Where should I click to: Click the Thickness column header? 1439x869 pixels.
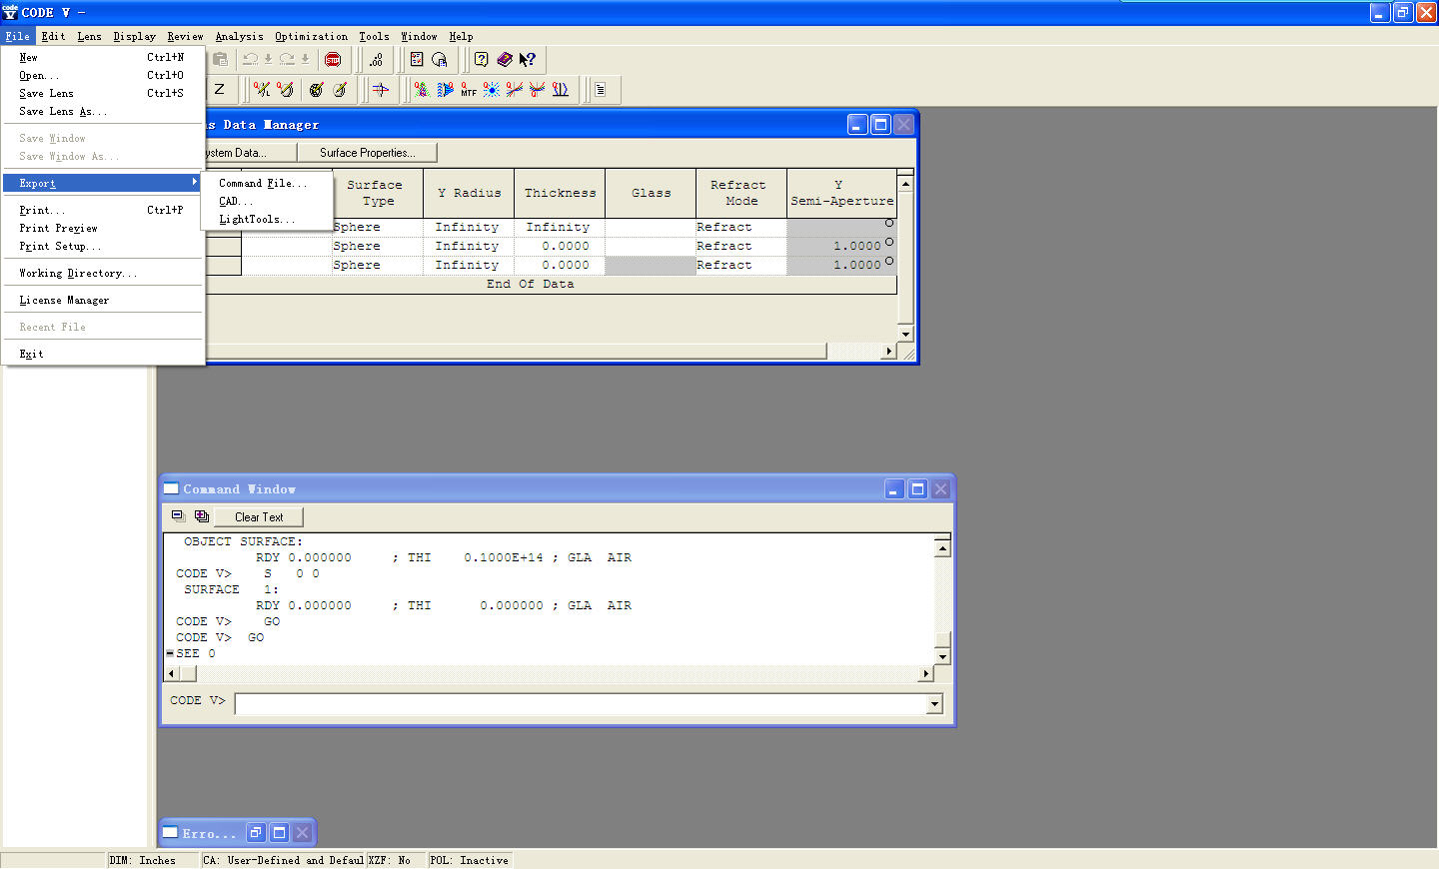tap(560, 194)
